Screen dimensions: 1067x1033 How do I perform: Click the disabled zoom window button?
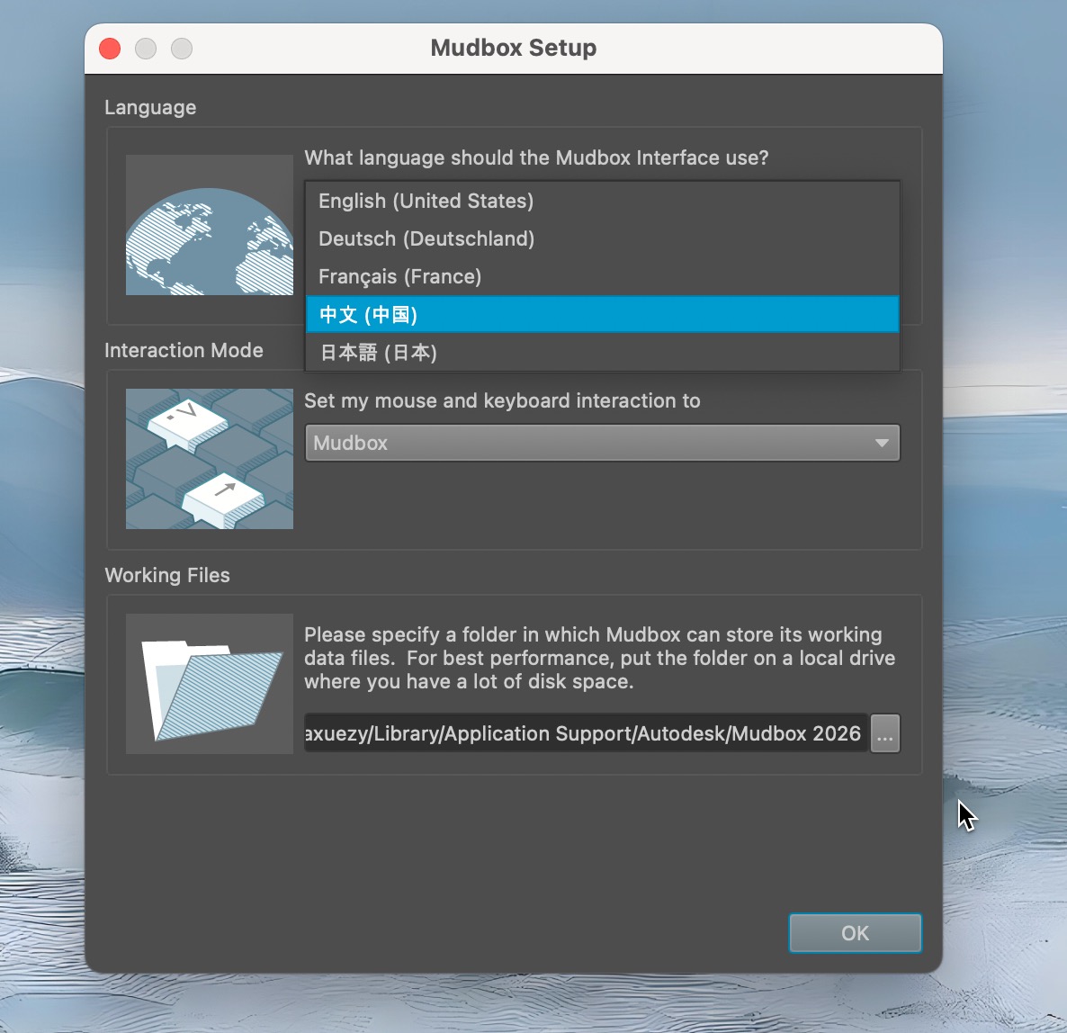[182, 49]
